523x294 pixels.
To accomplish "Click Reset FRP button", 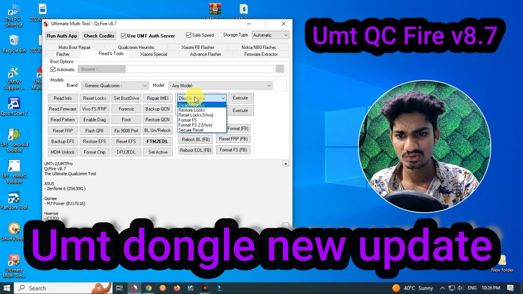I will tap(63, 131).
